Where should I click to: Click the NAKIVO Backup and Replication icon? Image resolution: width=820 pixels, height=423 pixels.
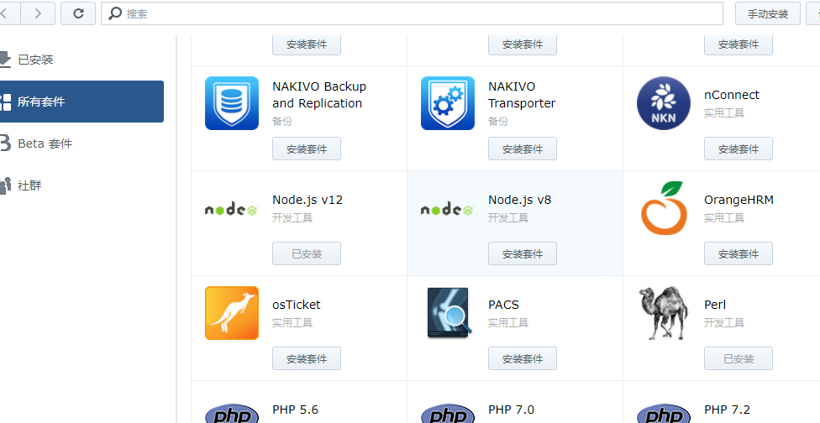point(232,103)
